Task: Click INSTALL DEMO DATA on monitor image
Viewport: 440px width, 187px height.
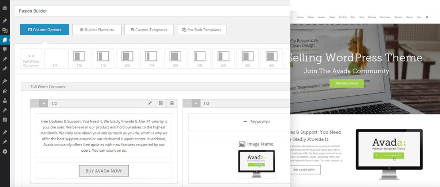Action: coord(389,155)
